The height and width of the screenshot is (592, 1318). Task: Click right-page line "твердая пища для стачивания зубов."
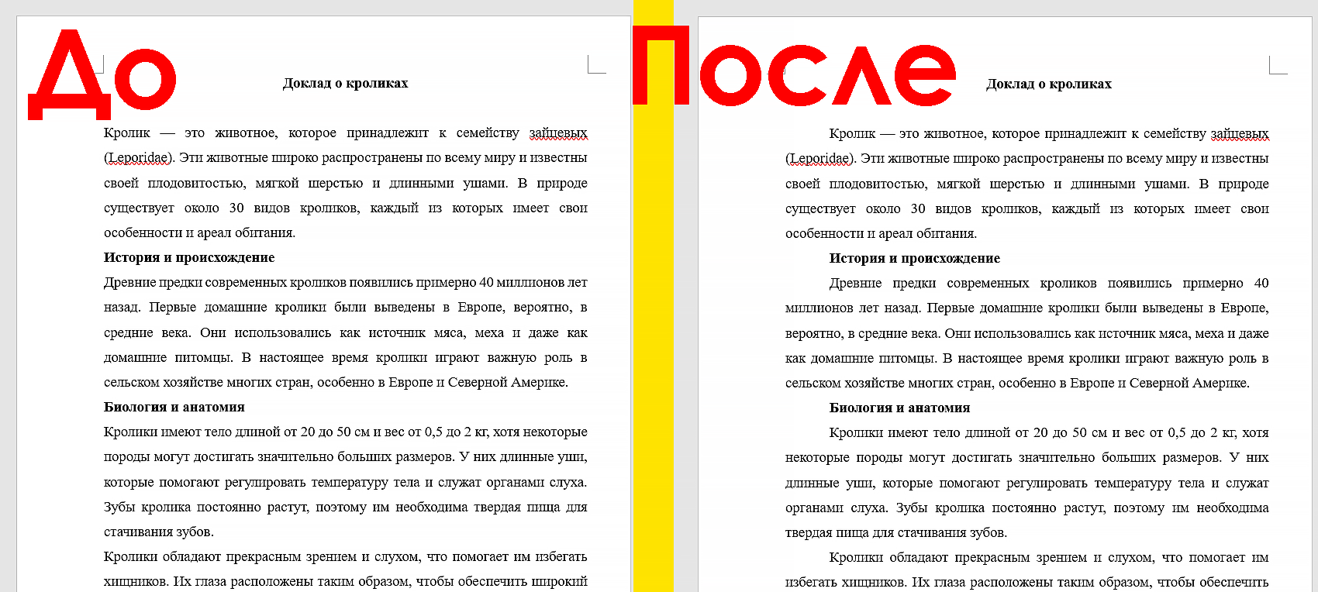[x=896, y=532]
